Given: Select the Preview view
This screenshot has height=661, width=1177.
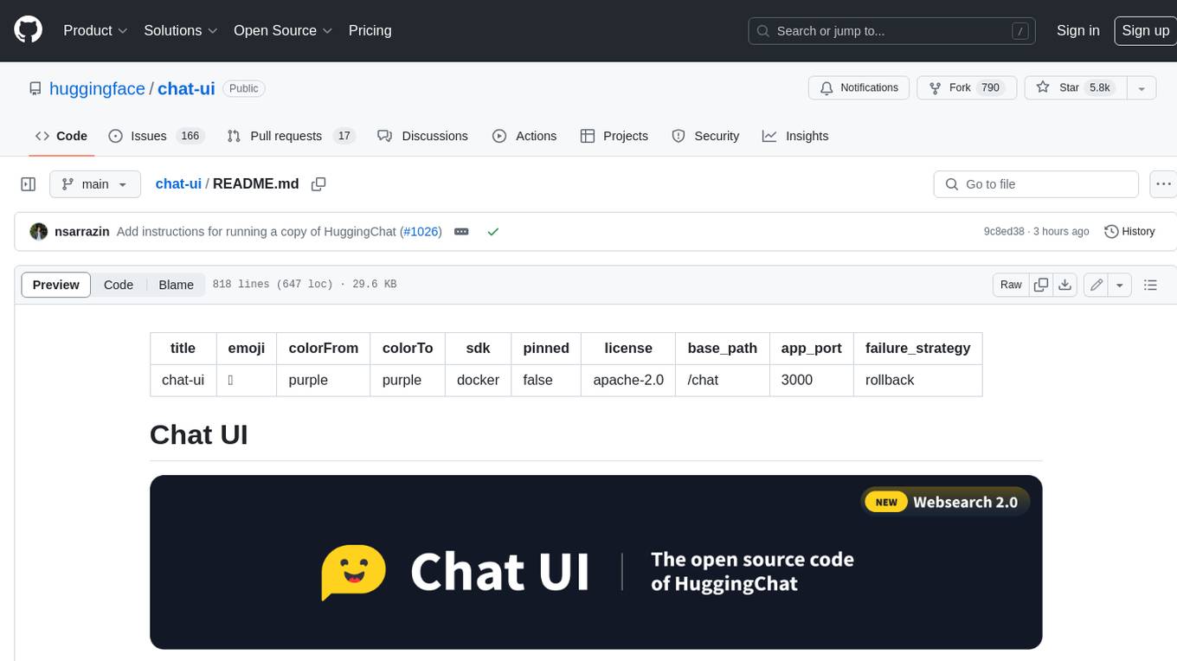Looking at the screenshot, I should 56,285.
